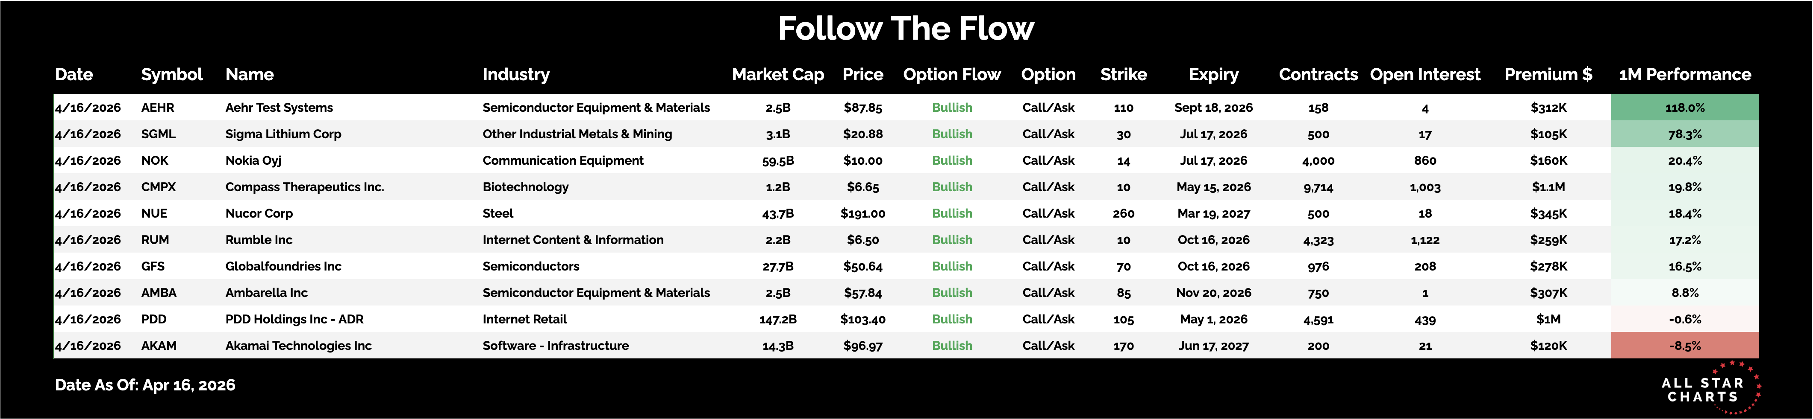Click the Date As Of footer text
Screen dimensions: 1813x419
click(x=145, y=385)
